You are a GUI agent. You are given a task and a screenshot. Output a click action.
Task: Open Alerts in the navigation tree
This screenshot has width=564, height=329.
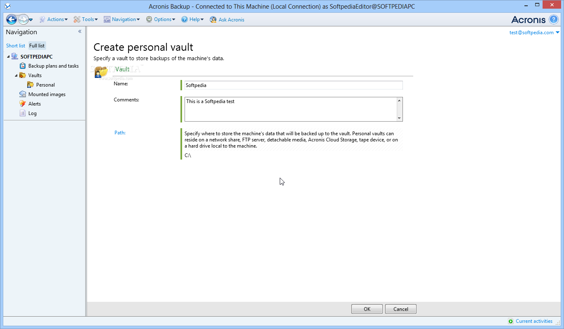point(35,104)
